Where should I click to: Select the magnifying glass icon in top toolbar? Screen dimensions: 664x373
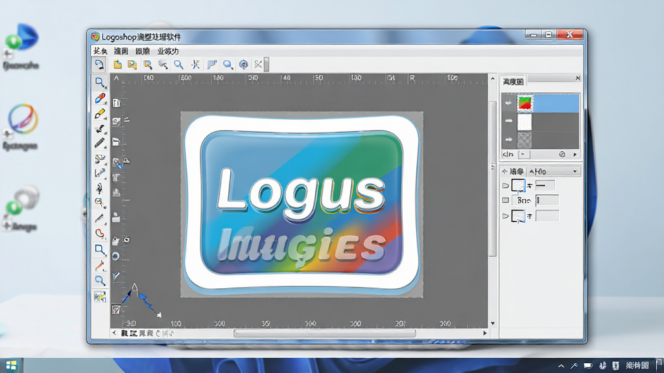[x=178, y=64]
